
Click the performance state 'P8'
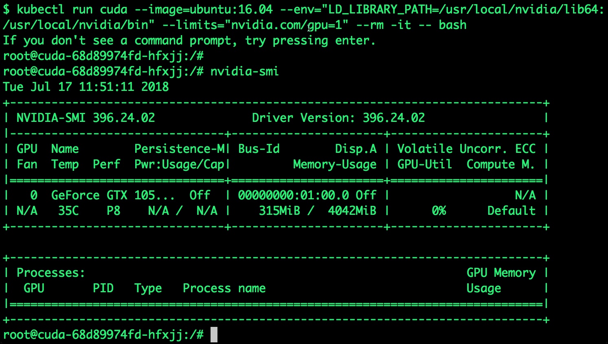[114, 211]
